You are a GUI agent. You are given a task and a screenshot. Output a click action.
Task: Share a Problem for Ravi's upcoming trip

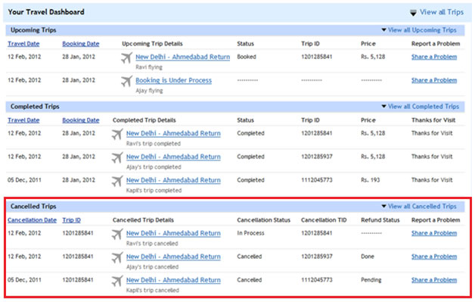[434, 57]
